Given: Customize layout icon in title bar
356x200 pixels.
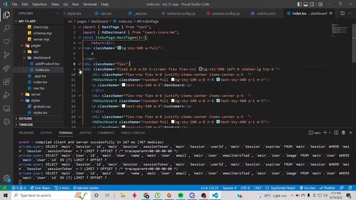Looking at the screenshot, I should pos(320,4).
